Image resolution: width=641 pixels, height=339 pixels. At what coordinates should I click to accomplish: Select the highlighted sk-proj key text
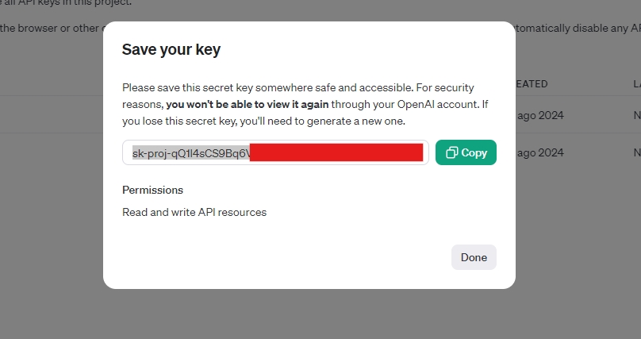(190, 152)
